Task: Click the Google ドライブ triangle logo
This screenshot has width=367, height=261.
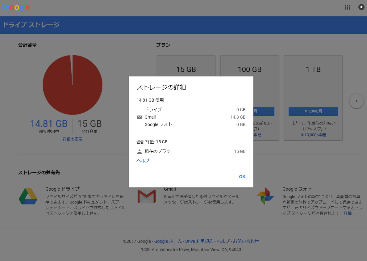Action: [28, 196]
